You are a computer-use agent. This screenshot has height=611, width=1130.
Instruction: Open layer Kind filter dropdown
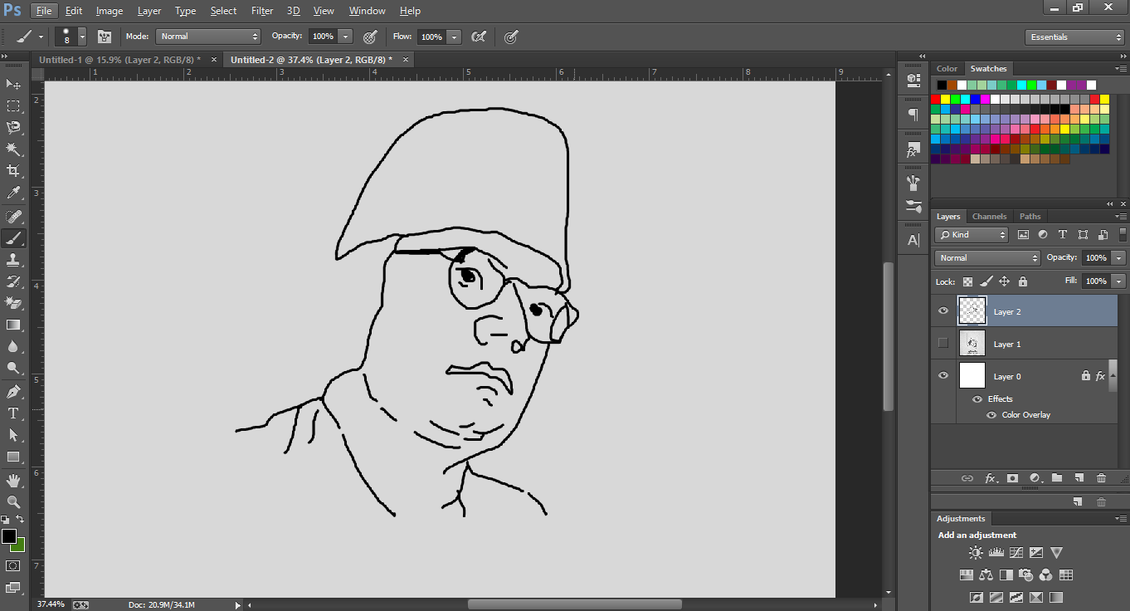[x=972, y=235]
